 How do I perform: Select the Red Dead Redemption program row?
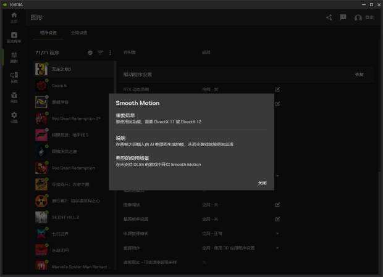(x=74, y=168)
